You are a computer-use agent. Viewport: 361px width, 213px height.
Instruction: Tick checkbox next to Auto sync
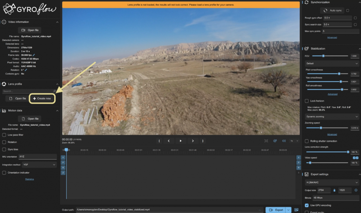pos(348,11)
